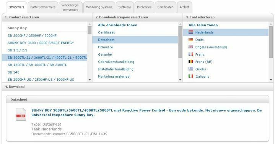275x144 pixels.
Task: Select Frans (BE) language
Action: point(204,62)
